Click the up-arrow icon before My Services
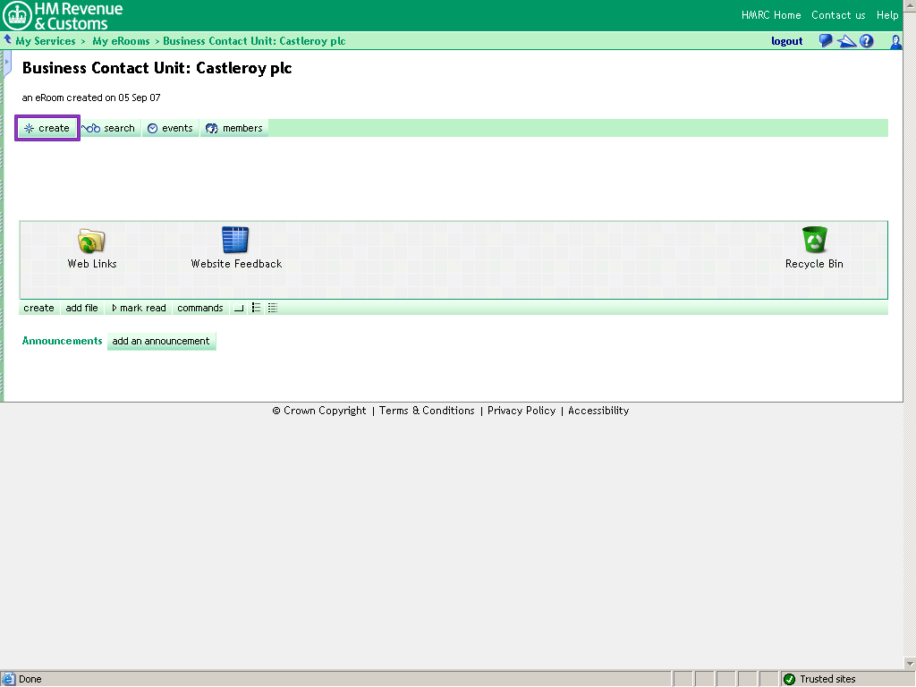916x687 pixels. 8,40
